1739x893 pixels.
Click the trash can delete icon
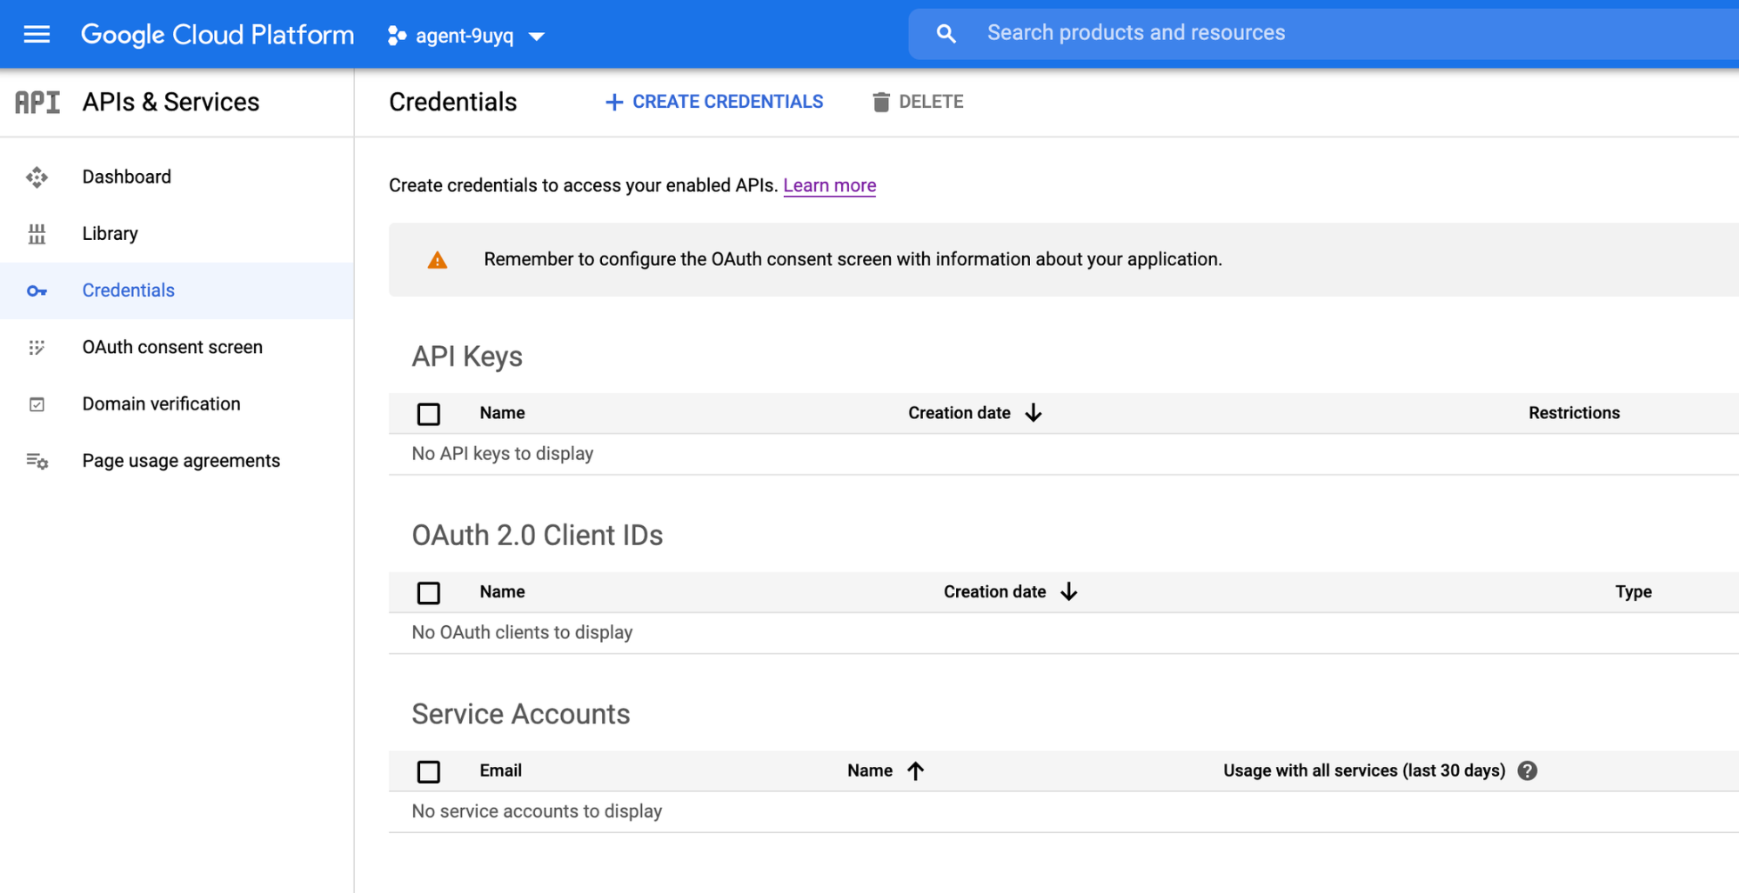point(881,103)
